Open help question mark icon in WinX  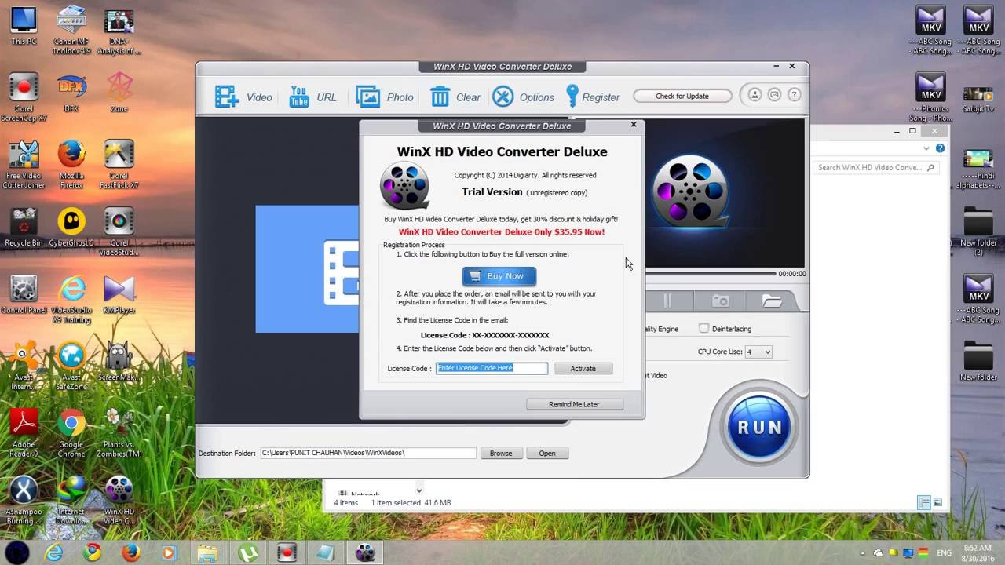pyautogui.click(x=794, y=95)
